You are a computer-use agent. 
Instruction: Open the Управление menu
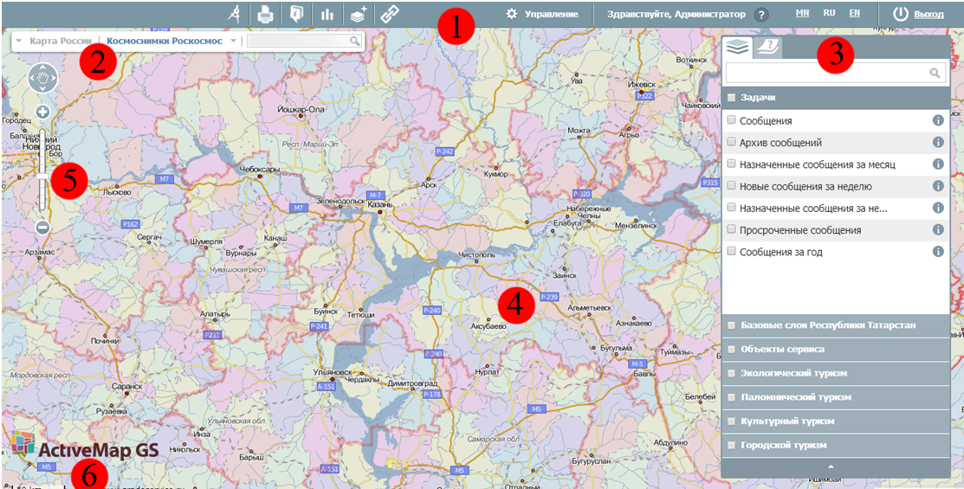point(551,14)
